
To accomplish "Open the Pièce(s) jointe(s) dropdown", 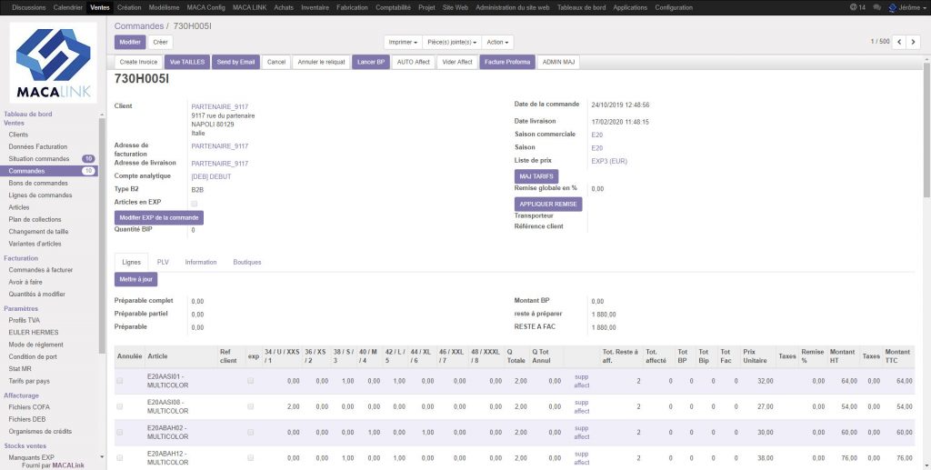I will pos(452,42).
